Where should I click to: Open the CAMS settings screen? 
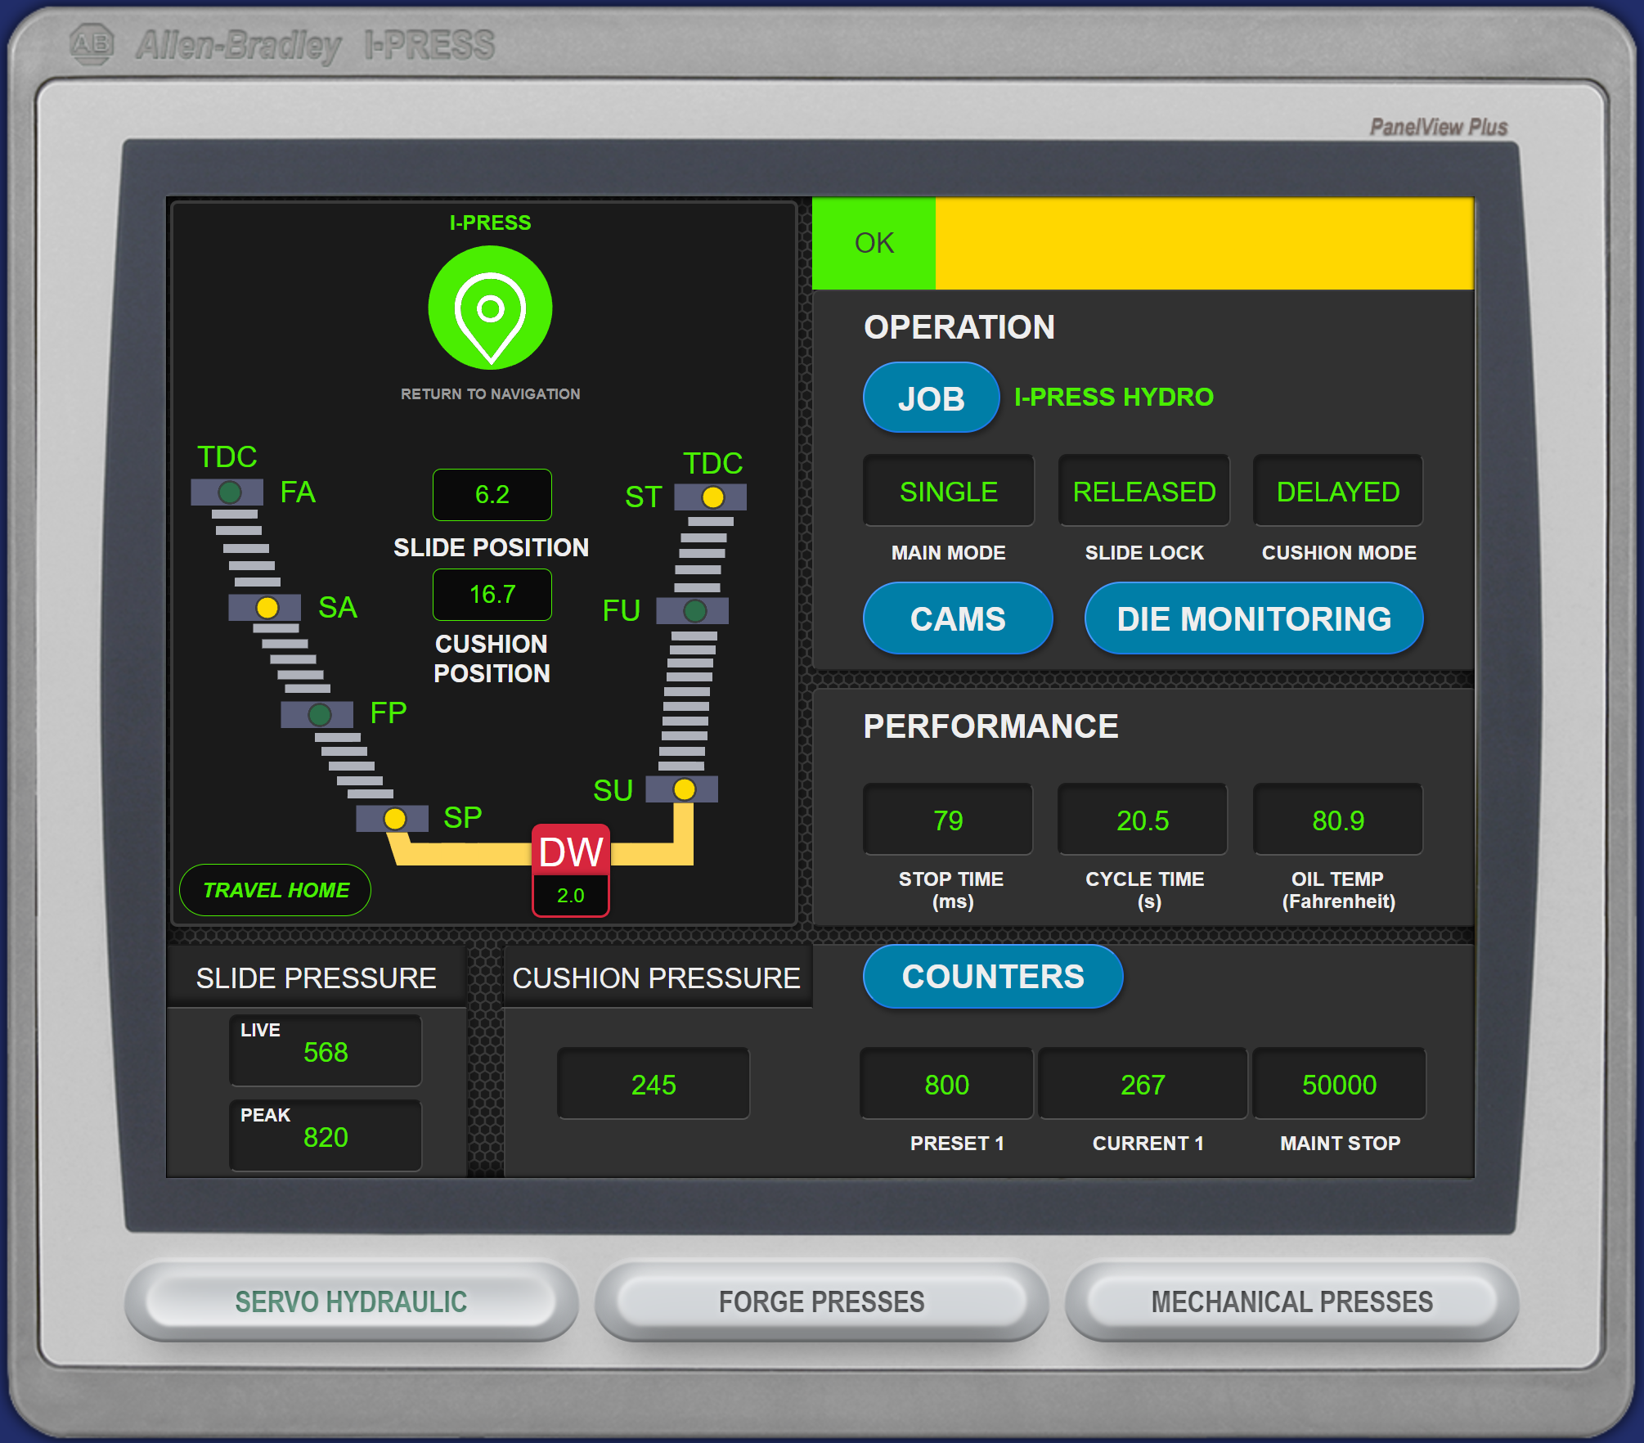point(957,618)
